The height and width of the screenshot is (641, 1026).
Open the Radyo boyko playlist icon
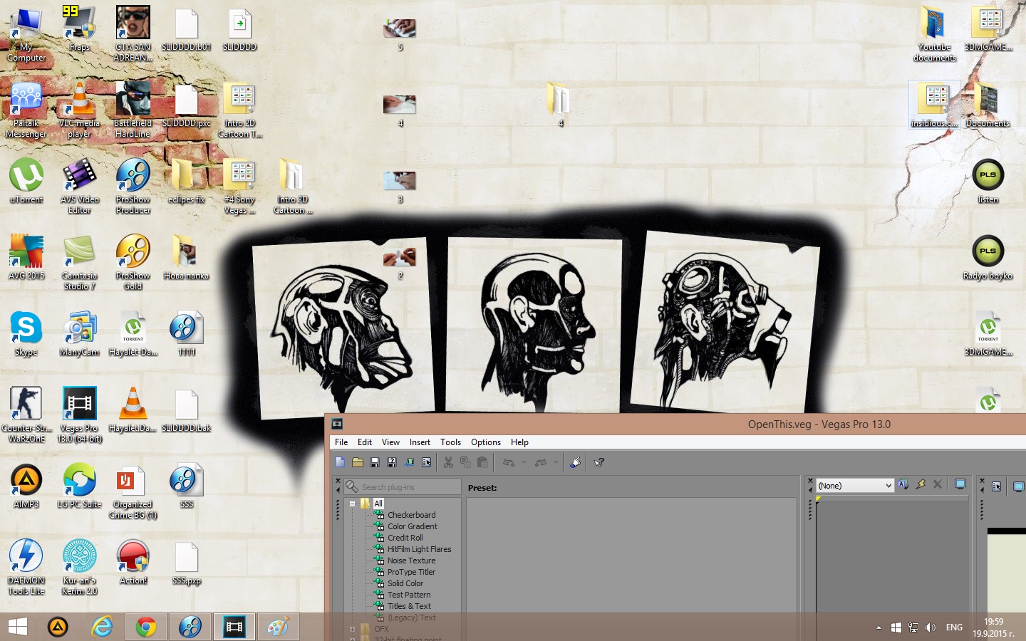click(988, 258)
